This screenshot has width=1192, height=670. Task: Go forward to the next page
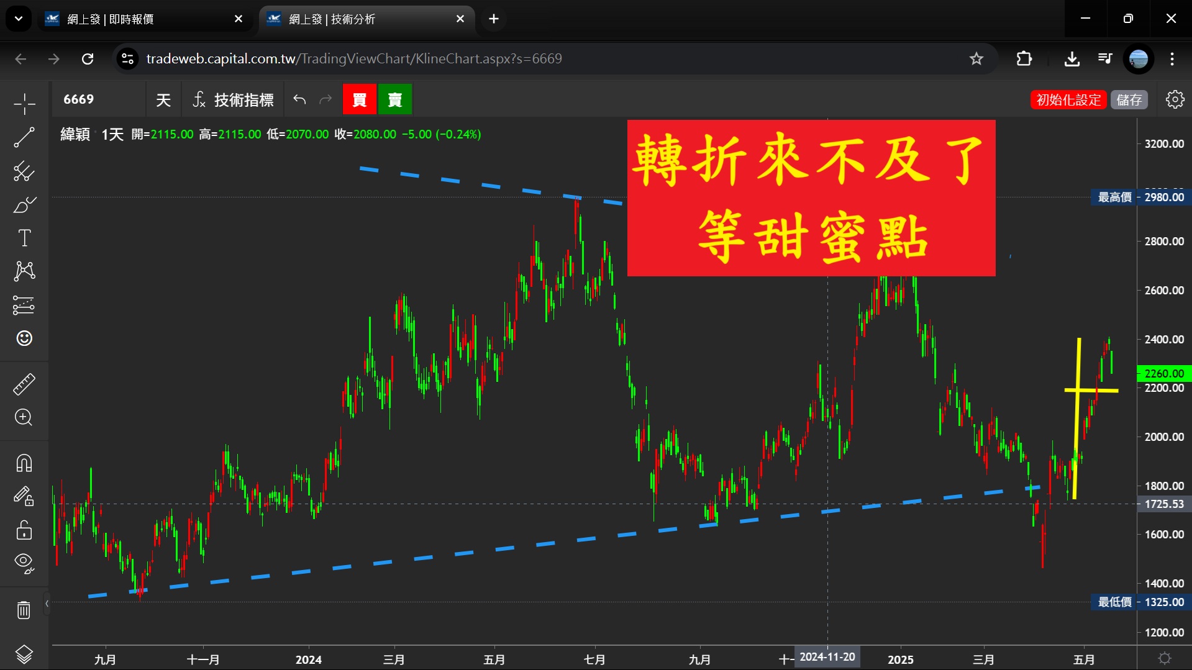(x=54, y=59)
